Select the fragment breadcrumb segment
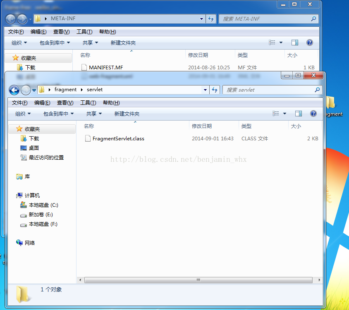Image resolution: width=349 pixels, height=310 pixels. (65, 90)
